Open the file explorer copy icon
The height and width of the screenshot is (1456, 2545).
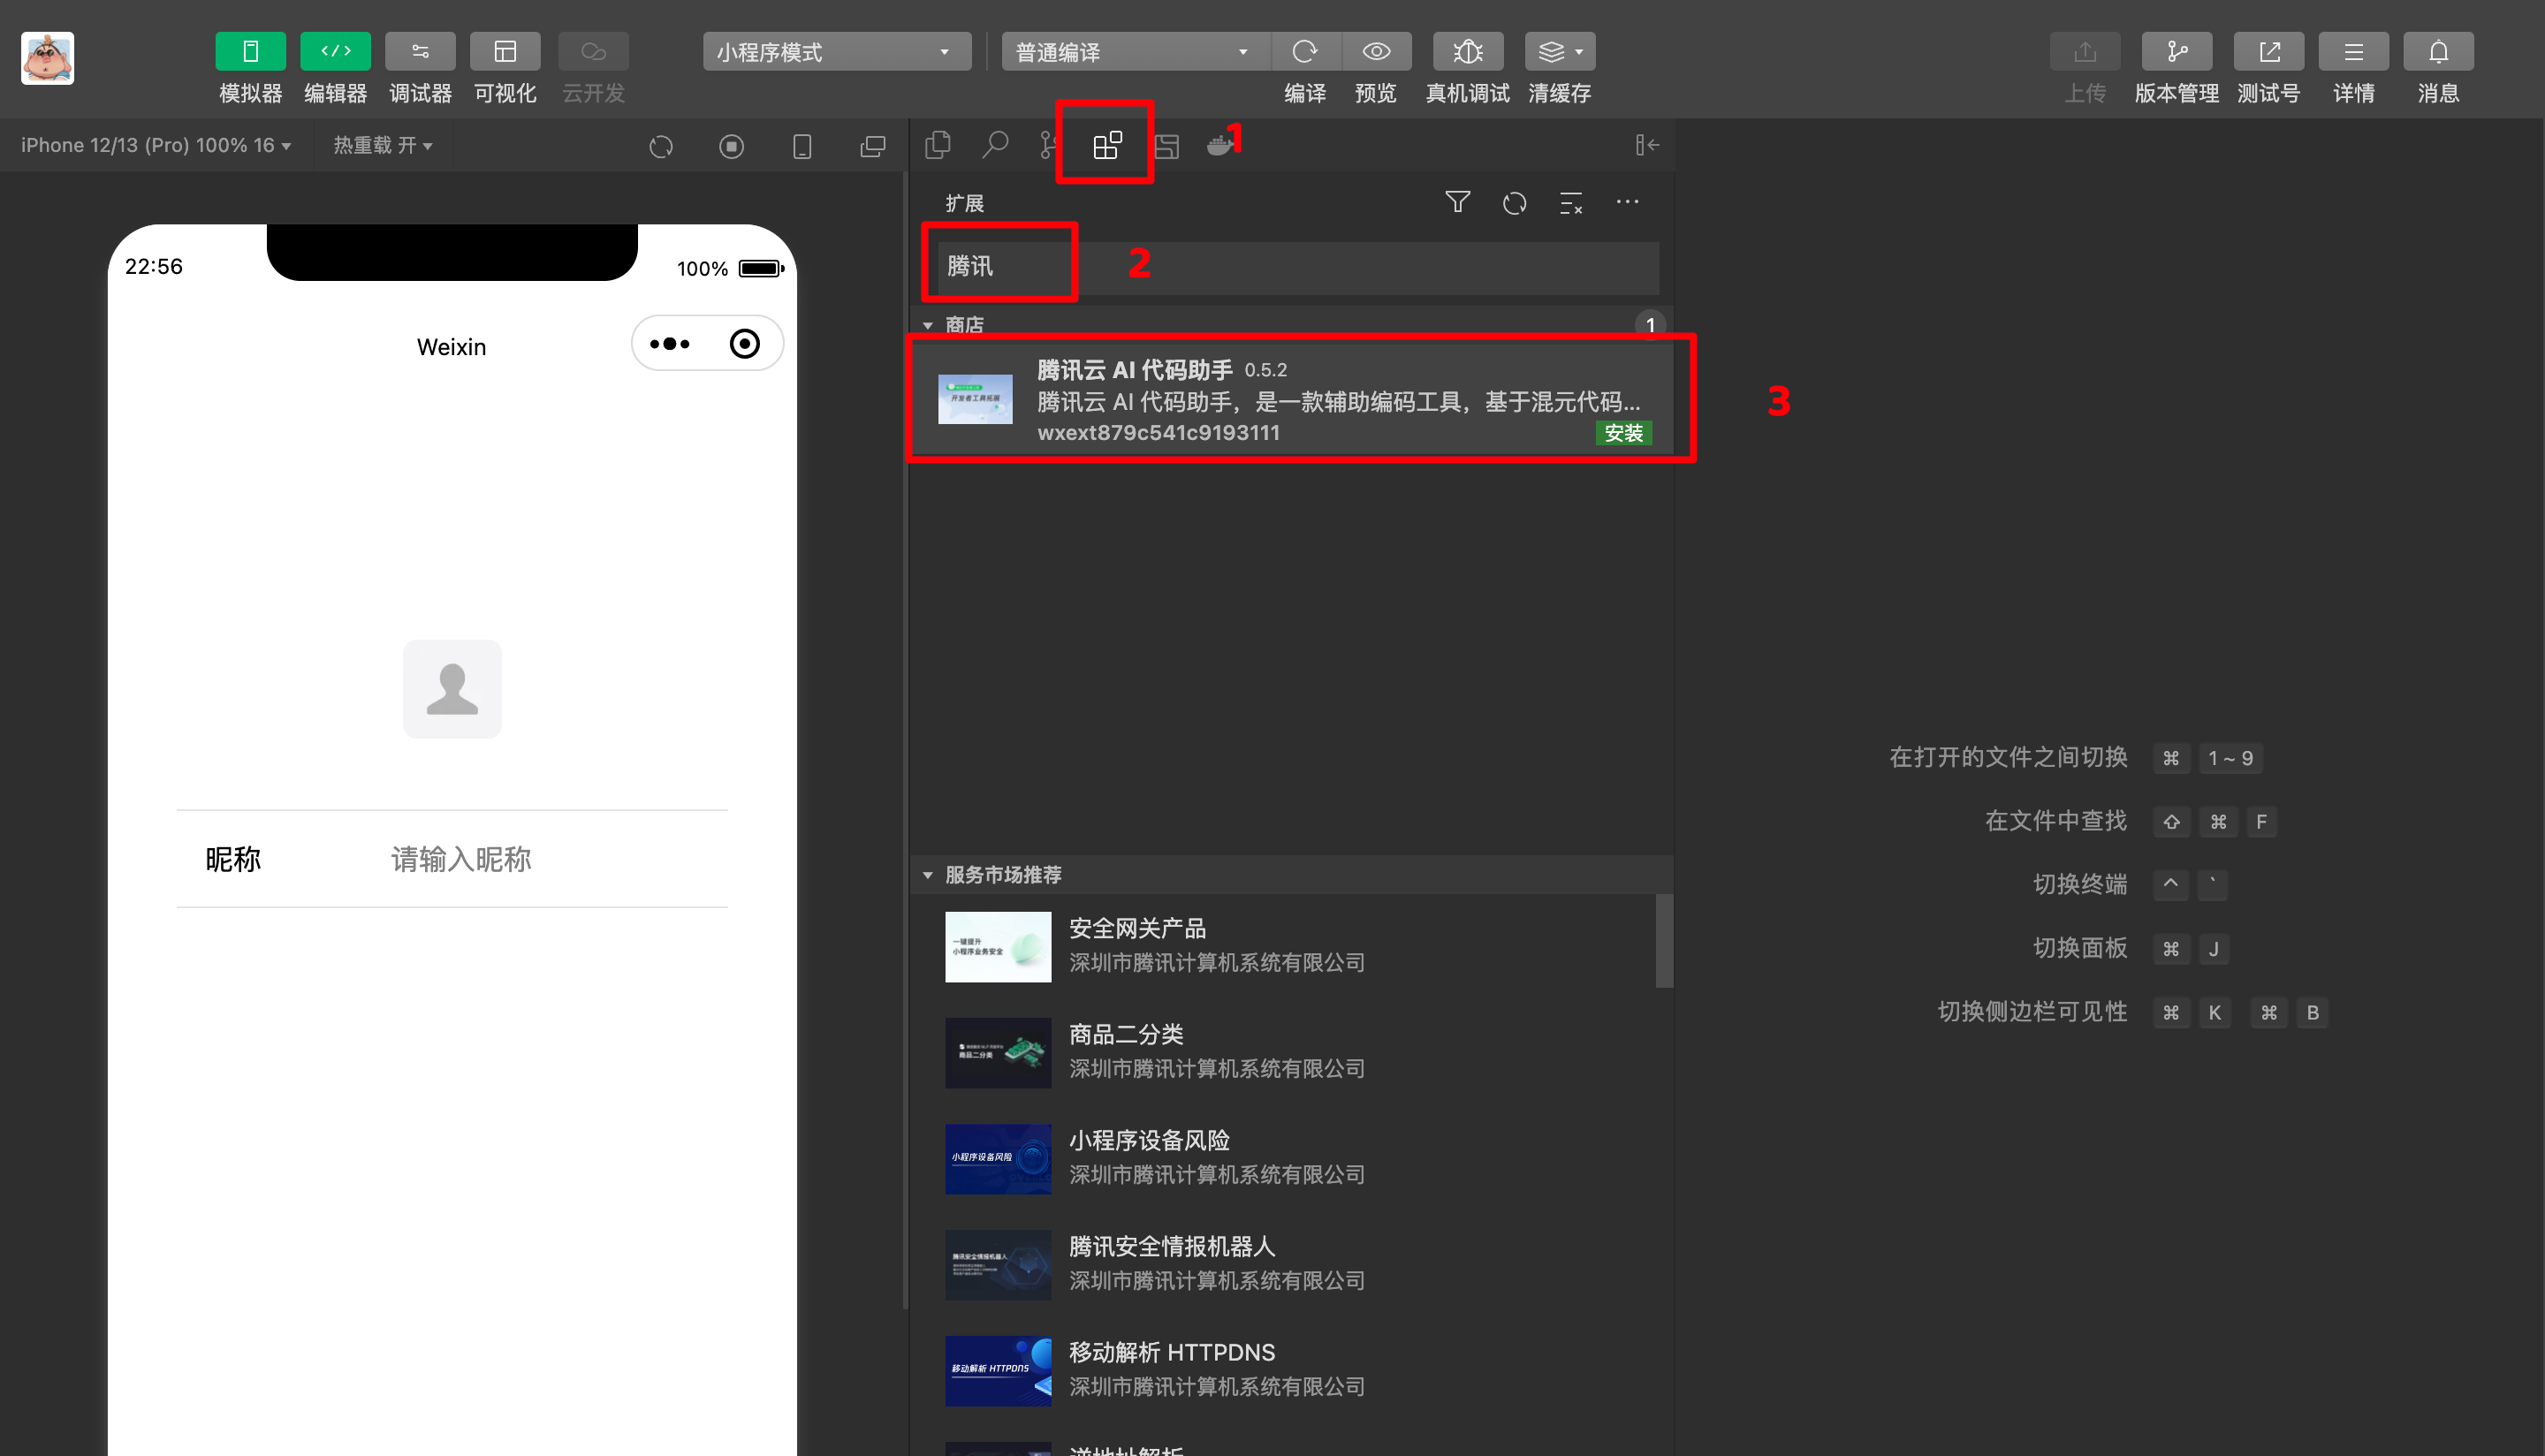pos(937,145)
